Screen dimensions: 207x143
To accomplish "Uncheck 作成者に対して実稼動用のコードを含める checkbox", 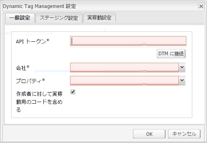I will click(x=73, y=92).
